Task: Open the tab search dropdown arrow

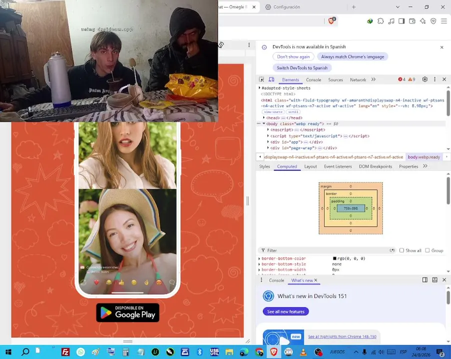Action: pyautogui.click(x=398, y=7)
